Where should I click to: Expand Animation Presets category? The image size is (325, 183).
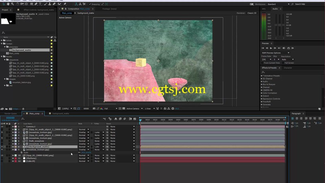click(x=262, y=76)
